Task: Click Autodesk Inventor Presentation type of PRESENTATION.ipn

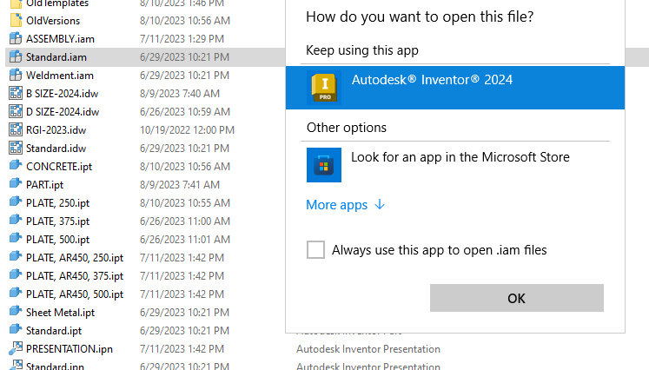Action: pyautogui.click(x=368, y=348)
